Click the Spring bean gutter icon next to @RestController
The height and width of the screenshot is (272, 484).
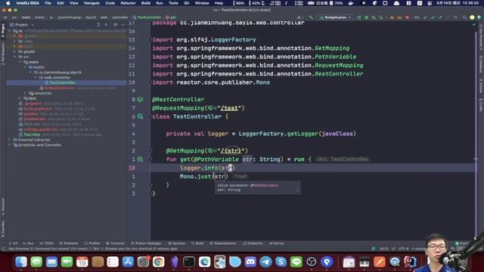pos(140,99)
